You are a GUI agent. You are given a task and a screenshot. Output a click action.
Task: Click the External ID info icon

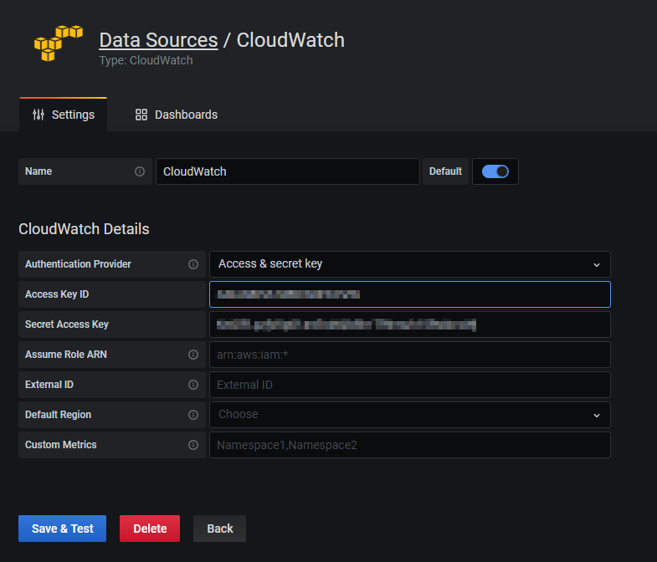tap(193, 385)
